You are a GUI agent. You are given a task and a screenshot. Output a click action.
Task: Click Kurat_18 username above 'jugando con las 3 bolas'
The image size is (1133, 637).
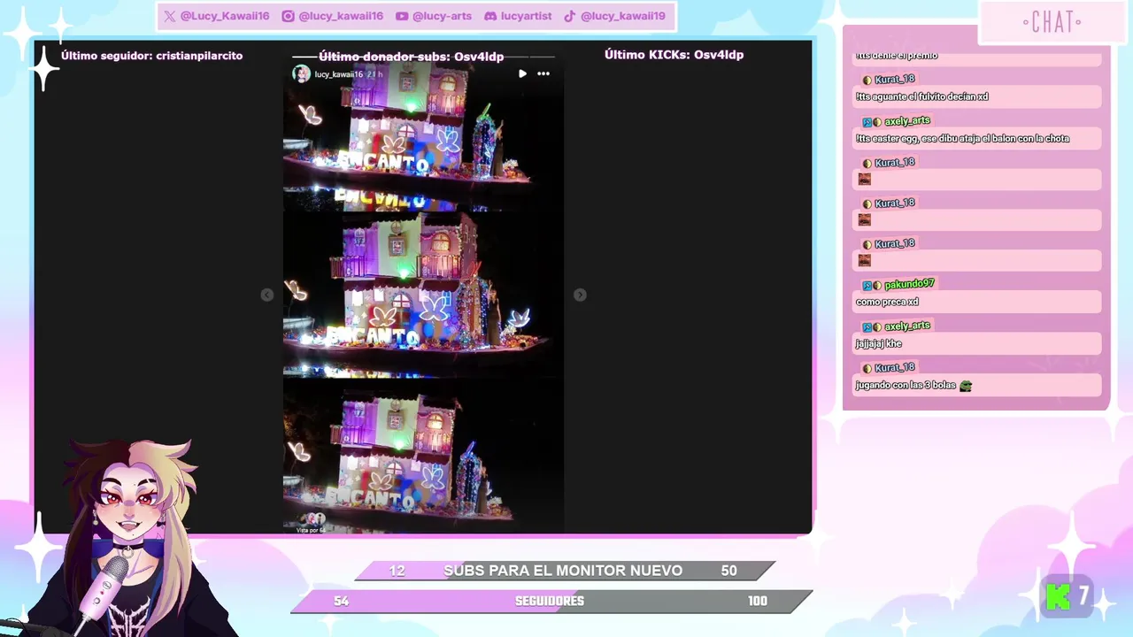(894, 367)
